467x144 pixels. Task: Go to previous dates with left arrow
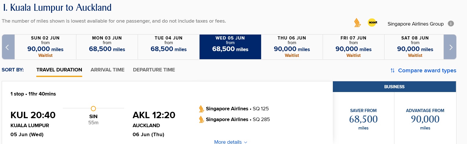click(x=8, y=47)
